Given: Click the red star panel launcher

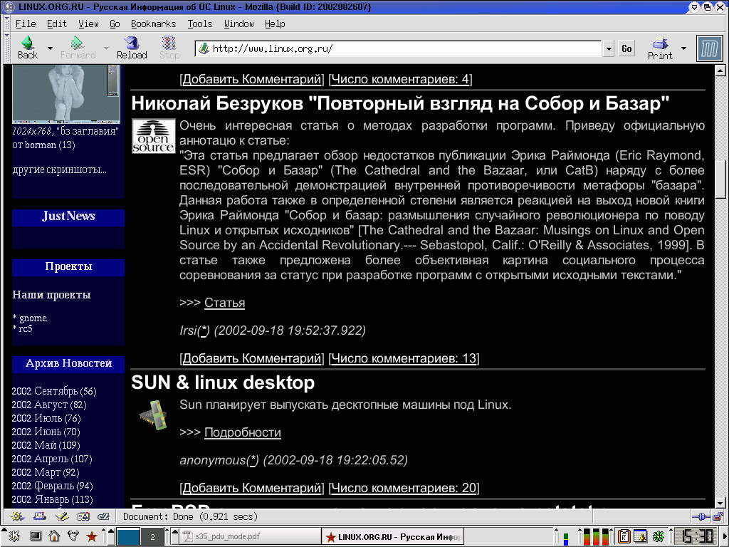Looking at the screenshot, I should (92, 537).
